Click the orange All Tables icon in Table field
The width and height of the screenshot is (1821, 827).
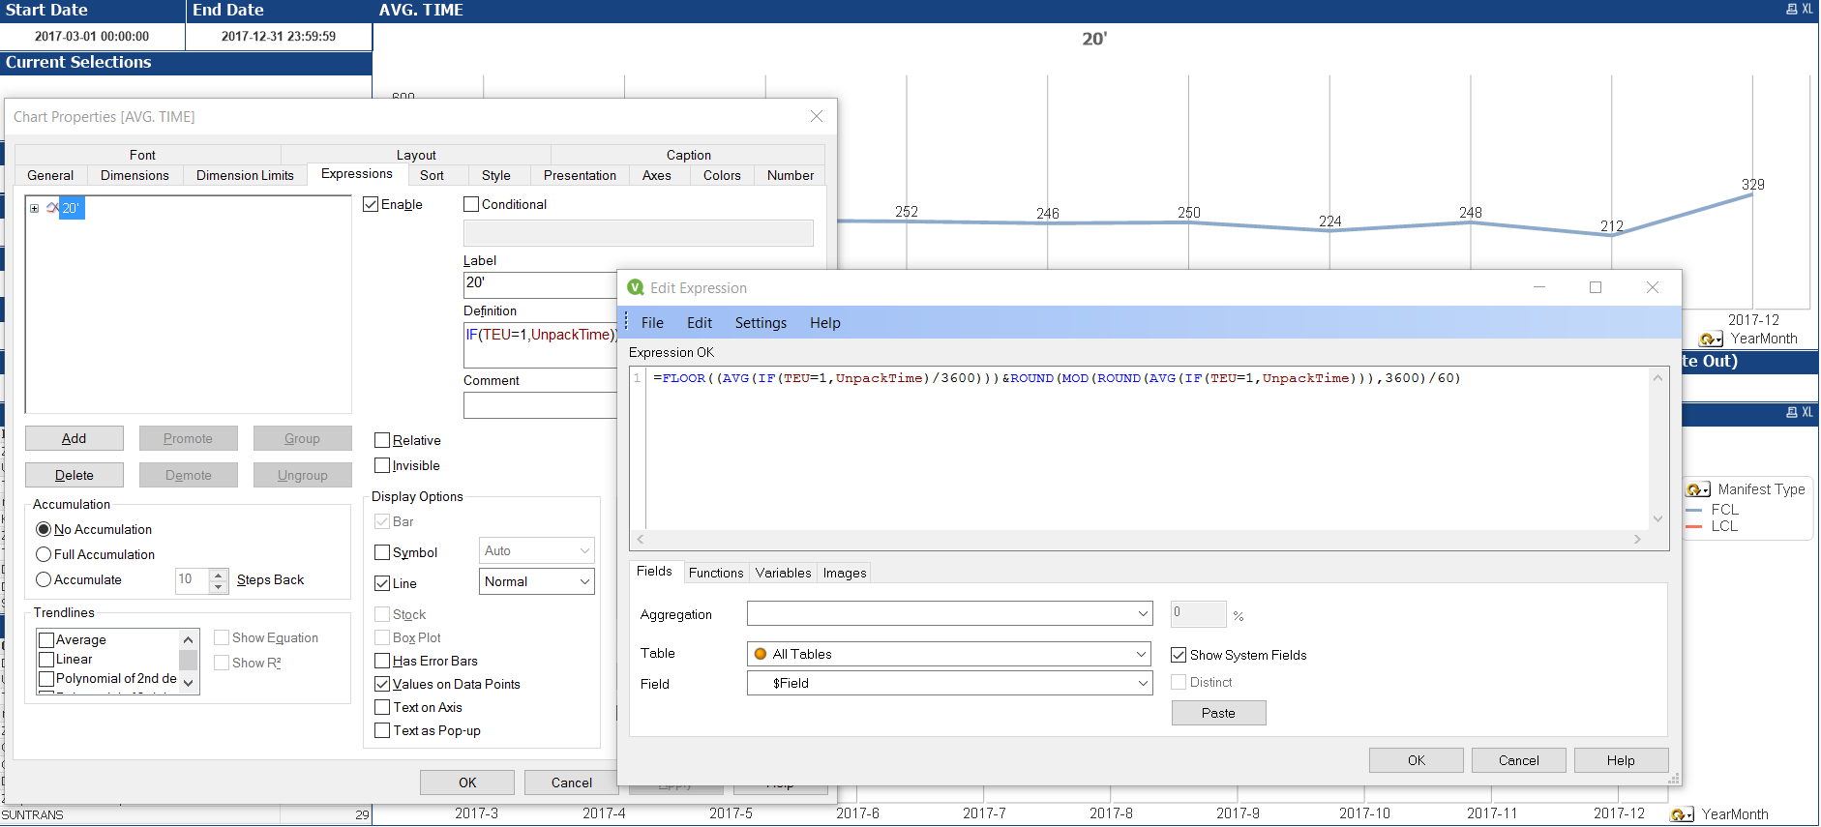point(761,655)
